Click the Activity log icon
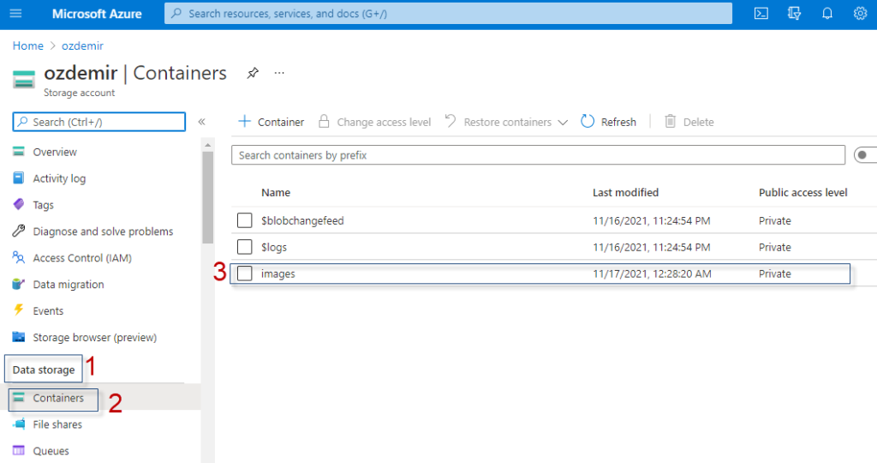 click(19, 177)
